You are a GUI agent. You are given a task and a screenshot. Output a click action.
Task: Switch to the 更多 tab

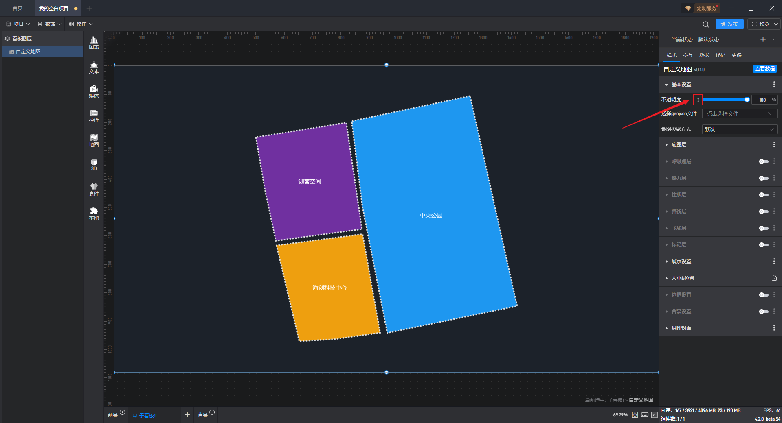tap(736, 55)
